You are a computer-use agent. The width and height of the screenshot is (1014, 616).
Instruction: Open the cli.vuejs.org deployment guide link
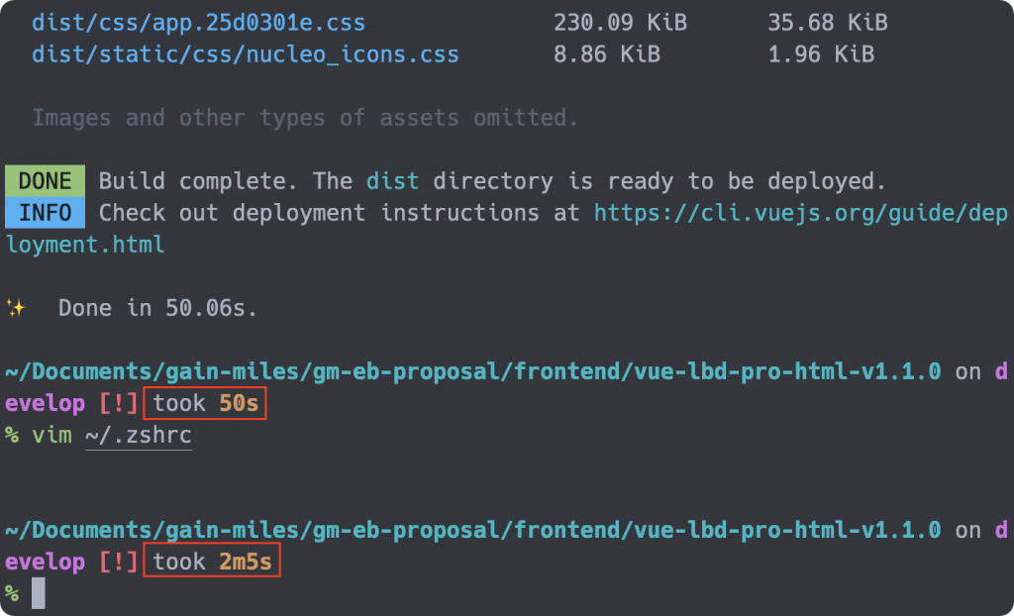coord(800,213)
